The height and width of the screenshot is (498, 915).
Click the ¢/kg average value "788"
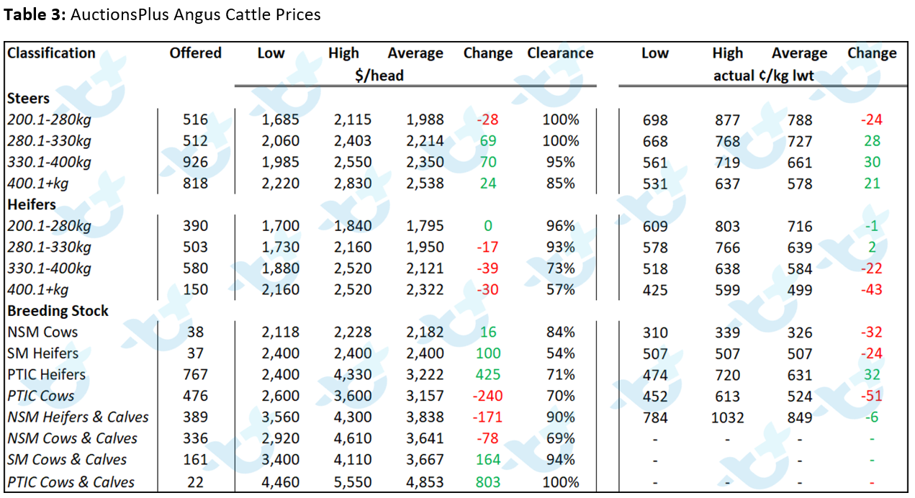(799, 120)
